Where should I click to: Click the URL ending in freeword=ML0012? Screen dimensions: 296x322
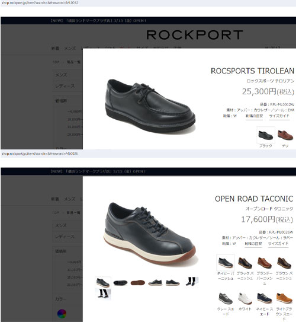tap(40, 3)
